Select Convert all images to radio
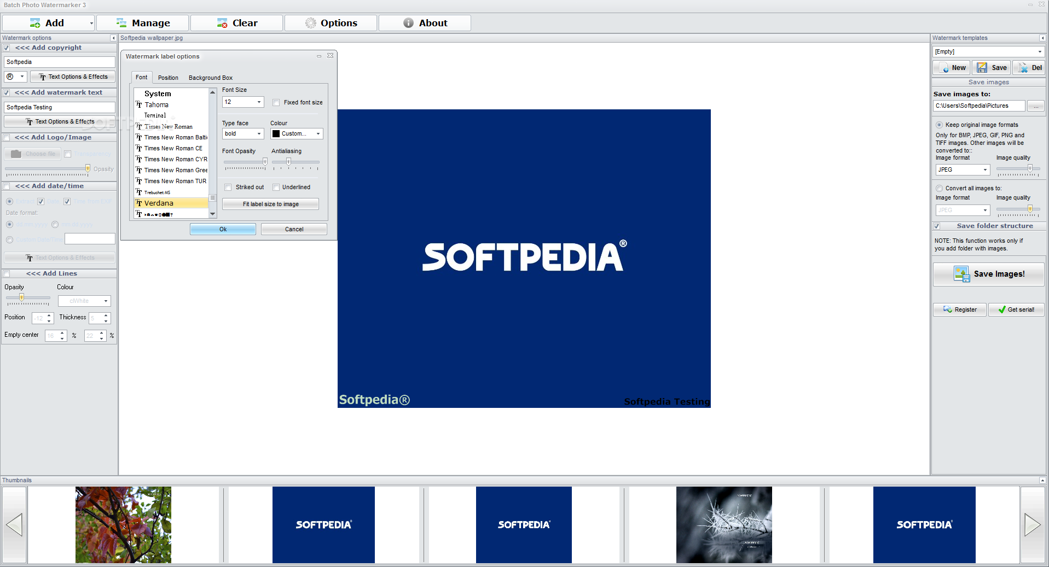Viewport: 1049px width, 567px height. pos(939,189)
